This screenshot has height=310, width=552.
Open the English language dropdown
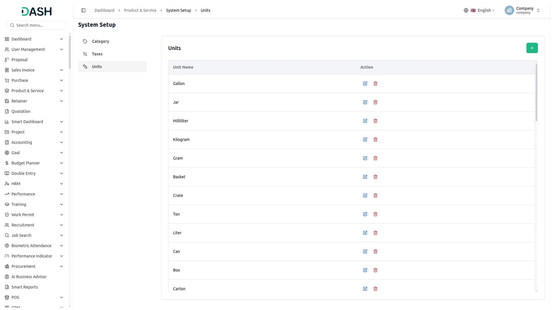[x=480, y=10]
